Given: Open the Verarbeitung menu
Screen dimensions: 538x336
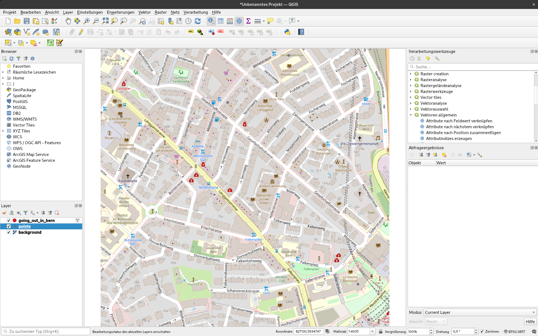Looking at the screenshot, I should [195, 12].
